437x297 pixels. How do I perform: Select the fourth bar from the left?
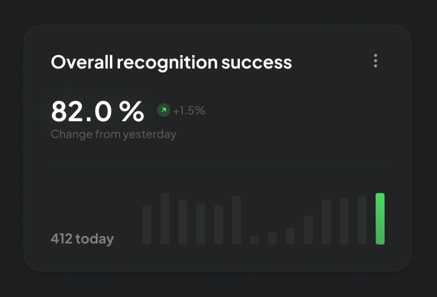[x=201, y=223]
